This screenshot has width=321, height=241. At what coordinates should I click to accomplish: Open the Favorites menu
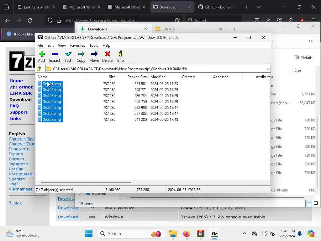pos(77,46)
